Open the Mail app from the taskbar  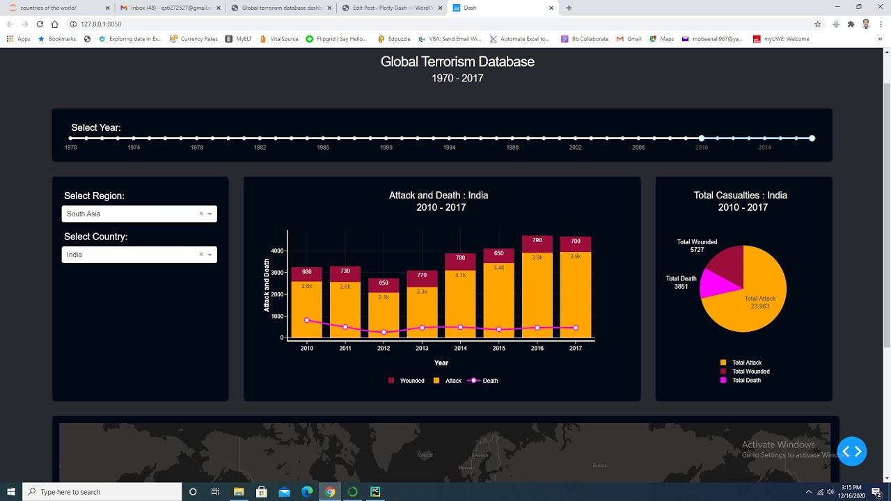click(x=284, y=492)
